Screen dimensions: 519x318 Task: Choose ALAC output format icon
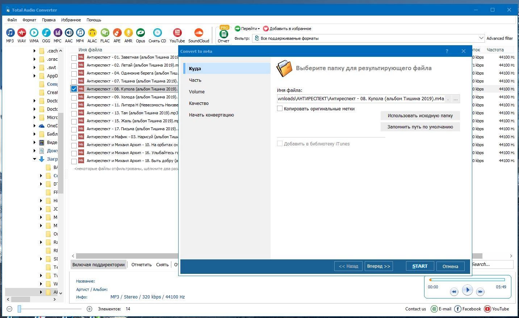tap(92, 33)
